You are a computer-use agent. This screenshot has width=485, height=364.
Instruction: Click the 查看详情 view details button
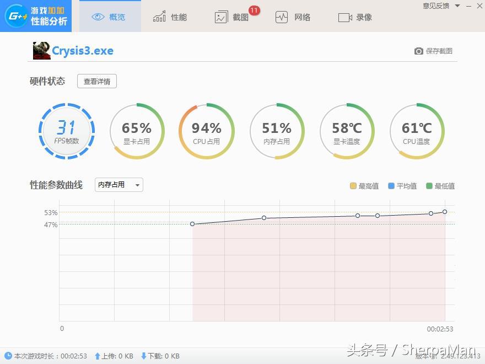click(97, 82)
